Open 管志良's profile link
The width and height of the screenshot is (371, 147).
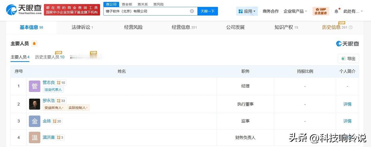click(x=49, y=82)
